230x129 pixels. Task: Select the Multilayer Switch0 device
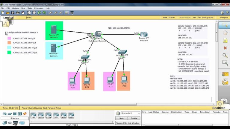(99, 35)
